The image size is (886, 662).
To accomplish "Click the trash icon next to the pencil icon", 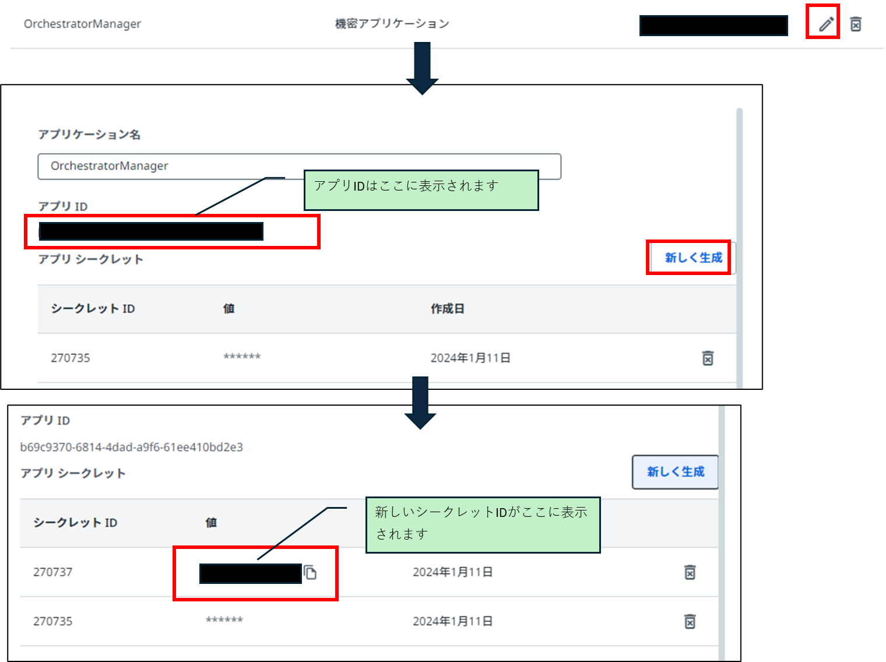I will [856, 23].
